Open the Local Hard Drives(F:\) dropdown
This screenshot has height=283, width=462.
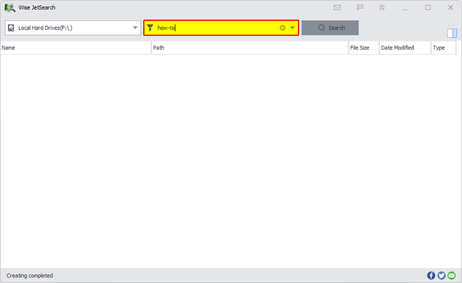pyautogui.click(x=73, y=28)
